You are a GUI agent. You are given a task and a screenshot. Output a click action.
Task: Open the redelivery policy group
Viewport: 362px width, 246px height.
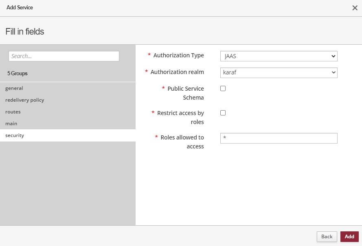[26, 100]
